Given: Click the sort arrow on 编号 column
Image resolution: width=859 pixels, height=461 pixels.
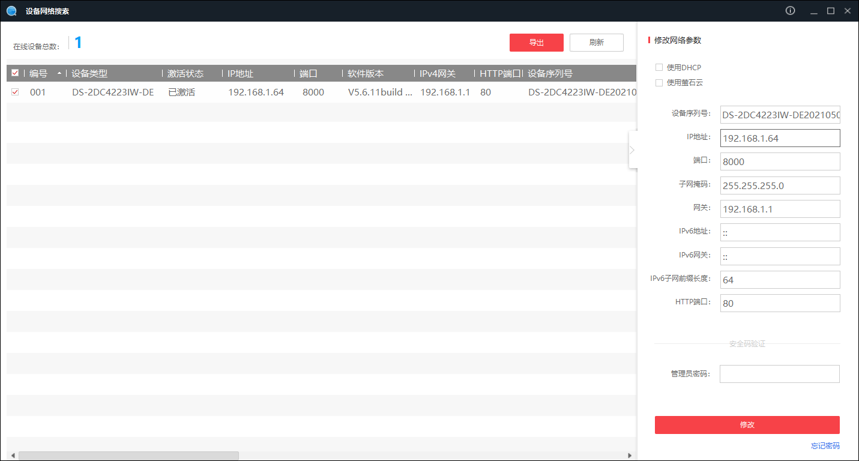Looking at the screenshot, I should (x=59, y=73).
